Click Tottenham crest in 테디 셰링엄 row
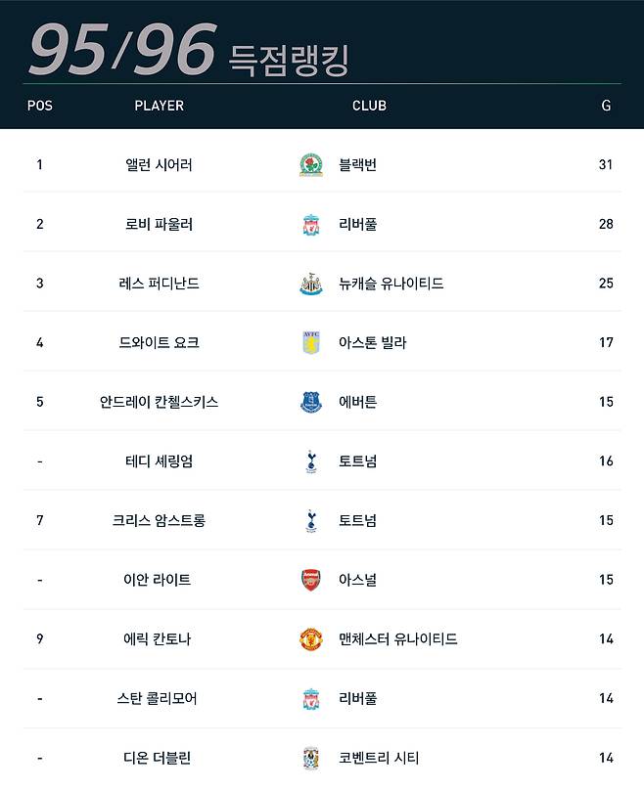The image size is (644, 789). coord(311,461)
